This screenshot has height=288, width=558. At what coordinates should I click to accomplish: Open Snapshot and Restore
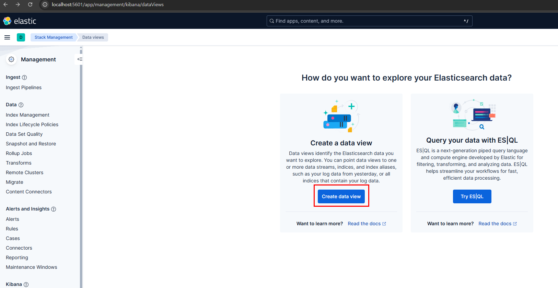(31, 144)
